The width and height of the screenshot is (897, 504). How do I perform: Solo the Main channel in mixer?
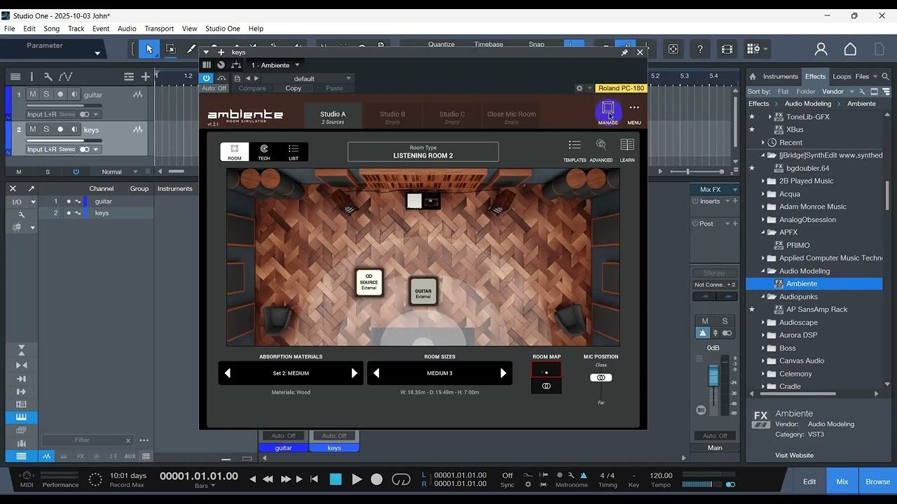725,321
